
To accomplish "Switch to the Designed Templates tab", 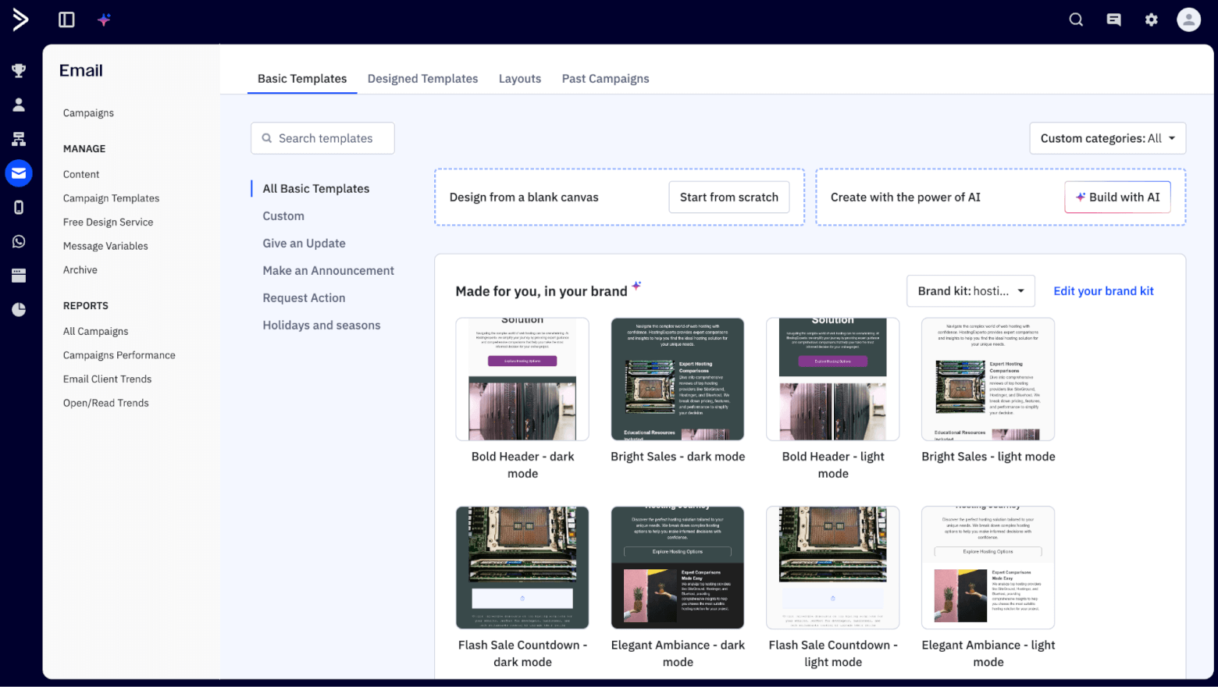I will click(x=422, y=78).
